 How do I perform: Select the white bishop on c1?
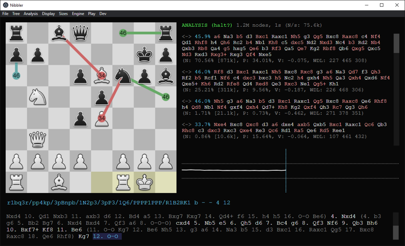59,182
